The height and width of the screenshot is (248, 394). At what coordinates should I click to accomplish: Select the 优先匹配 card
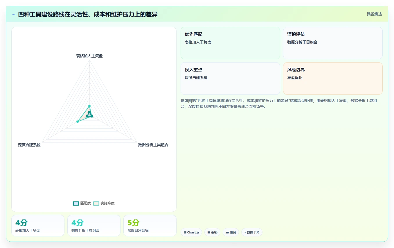(x=230, y=43)
